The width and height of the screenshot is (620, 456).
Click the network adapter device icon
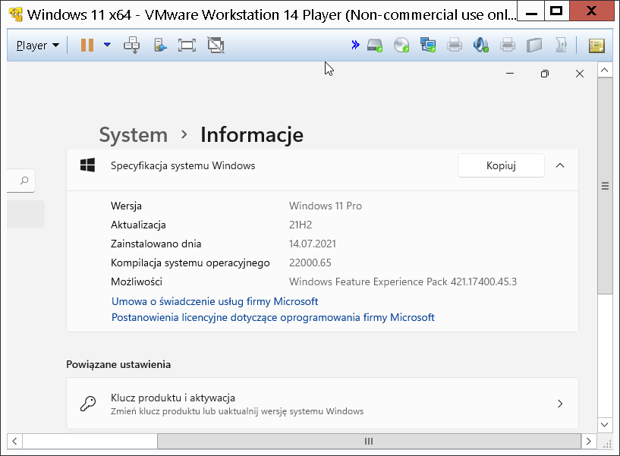(x=428, y=45)
